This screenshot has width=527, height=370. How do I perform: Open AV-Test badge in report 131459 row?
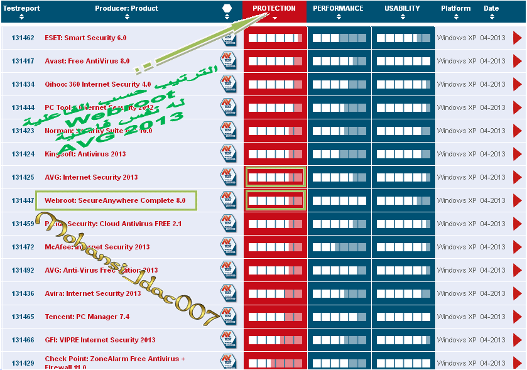(x=228, y=224)
